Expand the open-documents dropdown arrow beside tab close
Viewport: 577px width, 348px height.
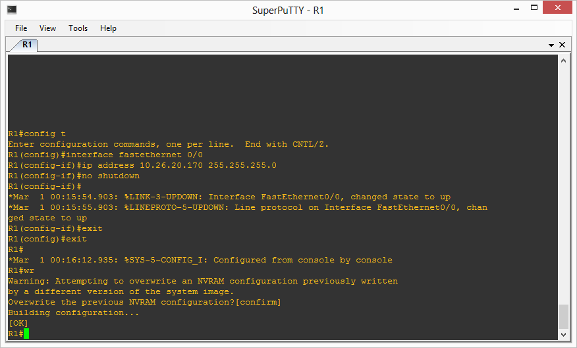[551, 45]
